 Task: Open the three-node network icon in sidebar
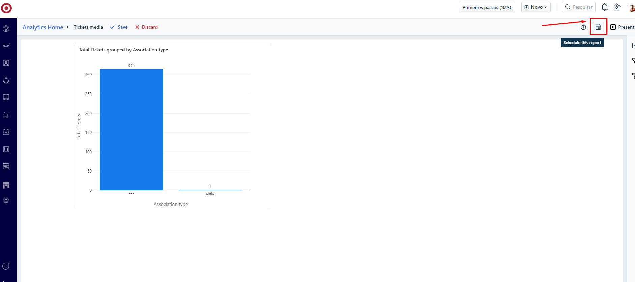(x=6, y=80)
